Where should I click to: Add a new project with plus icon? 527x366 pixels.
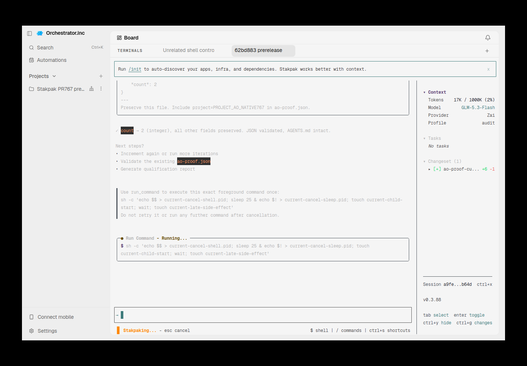point(101,76)
